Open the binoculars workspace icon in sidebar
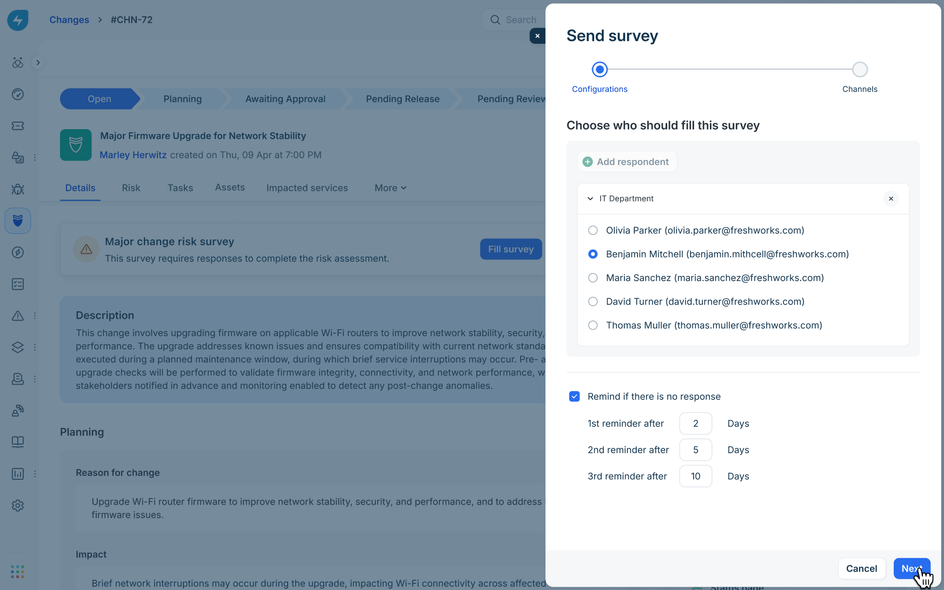Screen dimensions: 944x590 coord(18,63)
